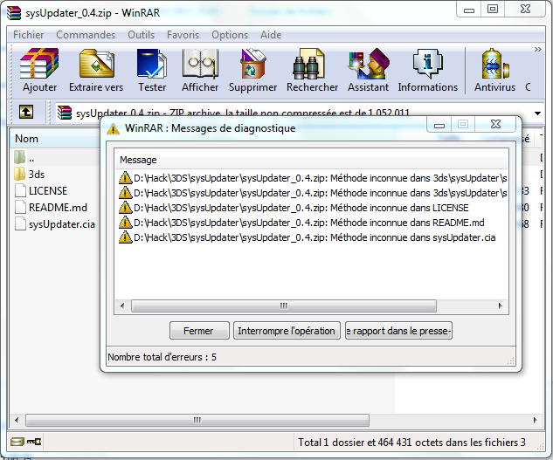
Task: Click the disk drive status bar icon
Action: click(17, 442)
